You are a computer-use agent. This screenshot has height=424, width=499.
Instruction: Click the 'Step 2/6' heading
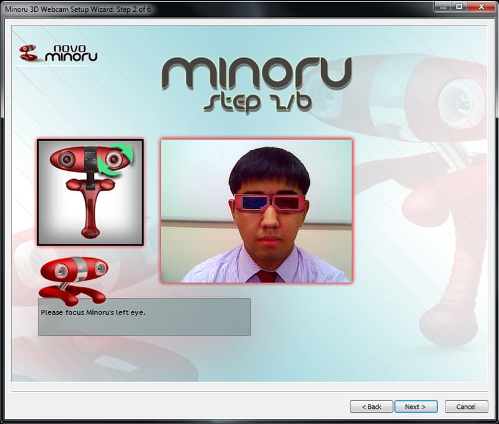pyautogui.click(x=258, y=102)
